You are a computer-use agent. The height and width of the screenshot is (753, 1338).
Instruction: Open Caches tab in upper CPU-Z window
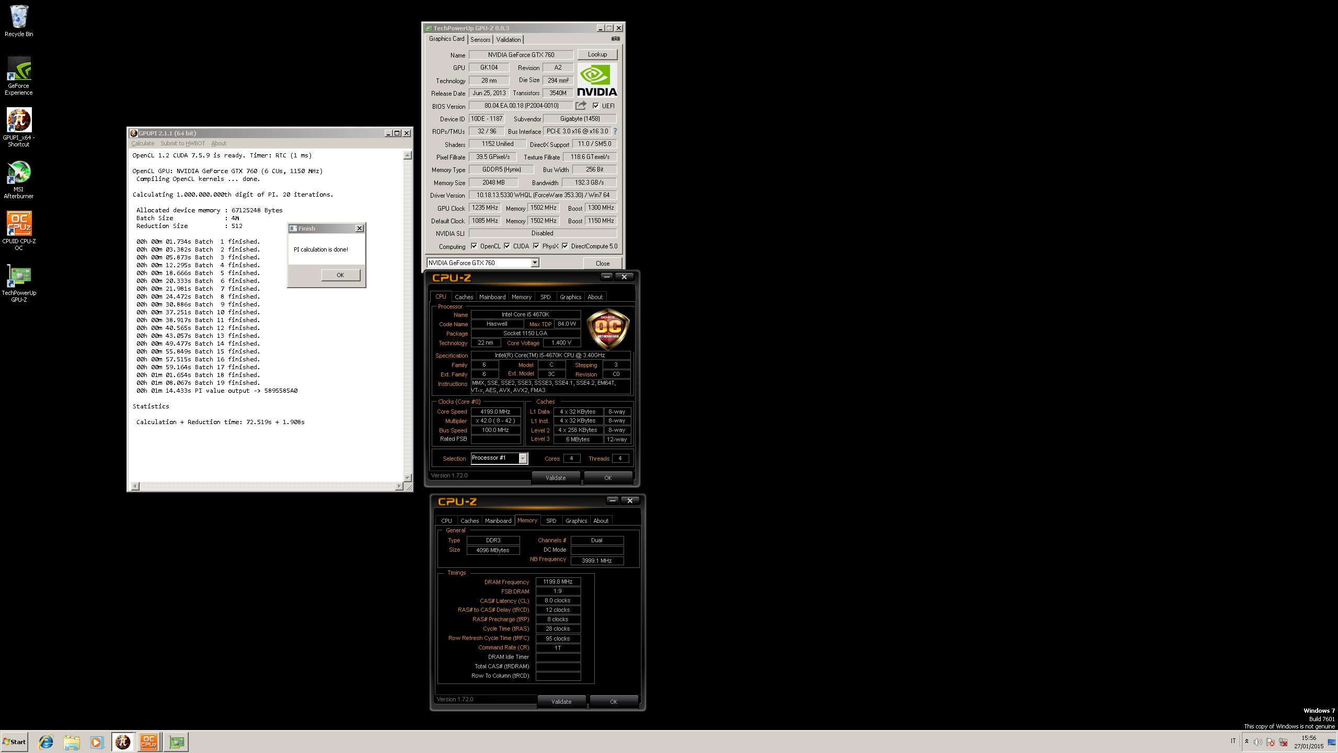(x=464, y=297)
